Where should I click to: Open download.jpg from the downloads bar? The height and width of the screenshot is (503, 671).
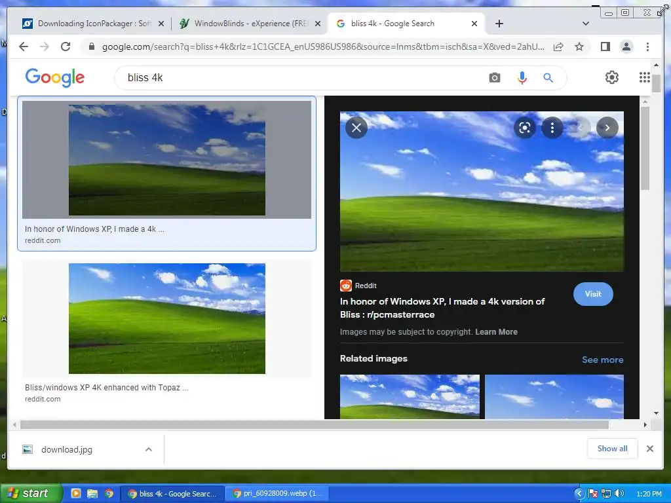pyautogui.click(x=66, y=449)
